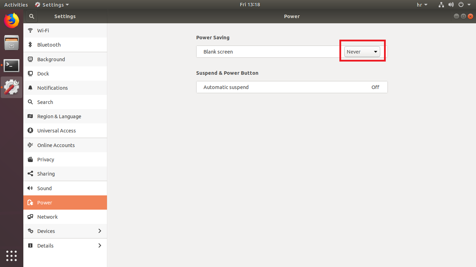Launch Firefox from the dock

tap(11, 21)
